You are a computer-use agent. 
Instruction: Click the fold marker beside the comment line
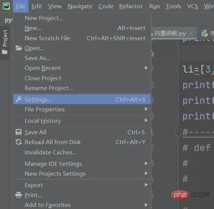tap(178, 132)
